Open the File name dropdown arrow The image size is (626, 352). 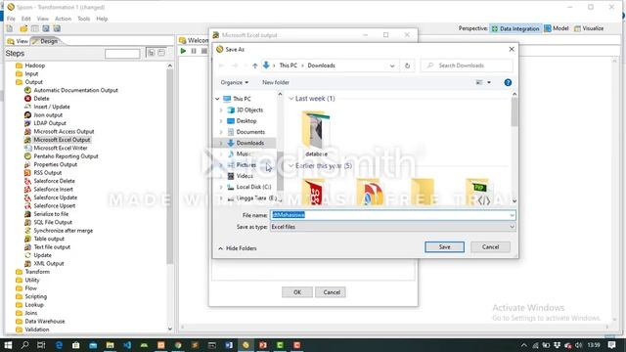pos(512,215)
